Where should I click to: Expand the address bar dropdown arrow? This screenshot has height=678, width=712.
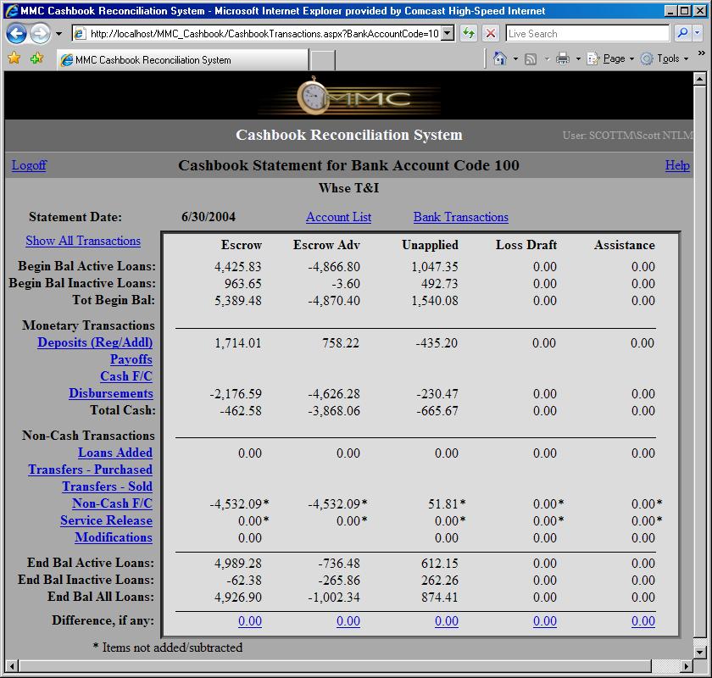point(448,34)
